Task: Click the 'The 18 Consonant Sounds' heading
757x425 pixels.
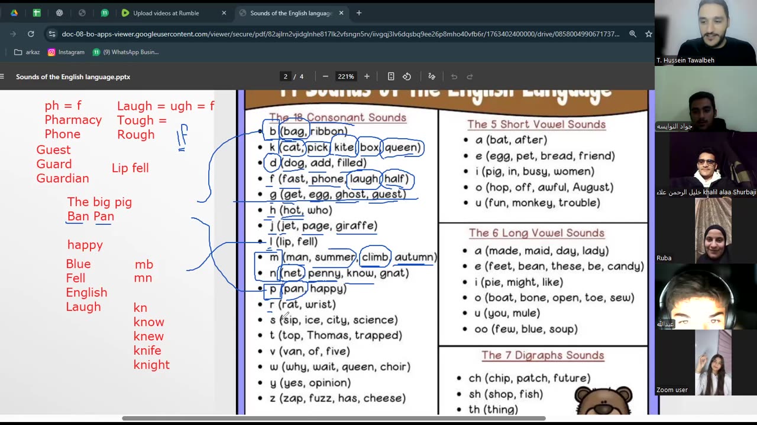Action: (338, 117)
